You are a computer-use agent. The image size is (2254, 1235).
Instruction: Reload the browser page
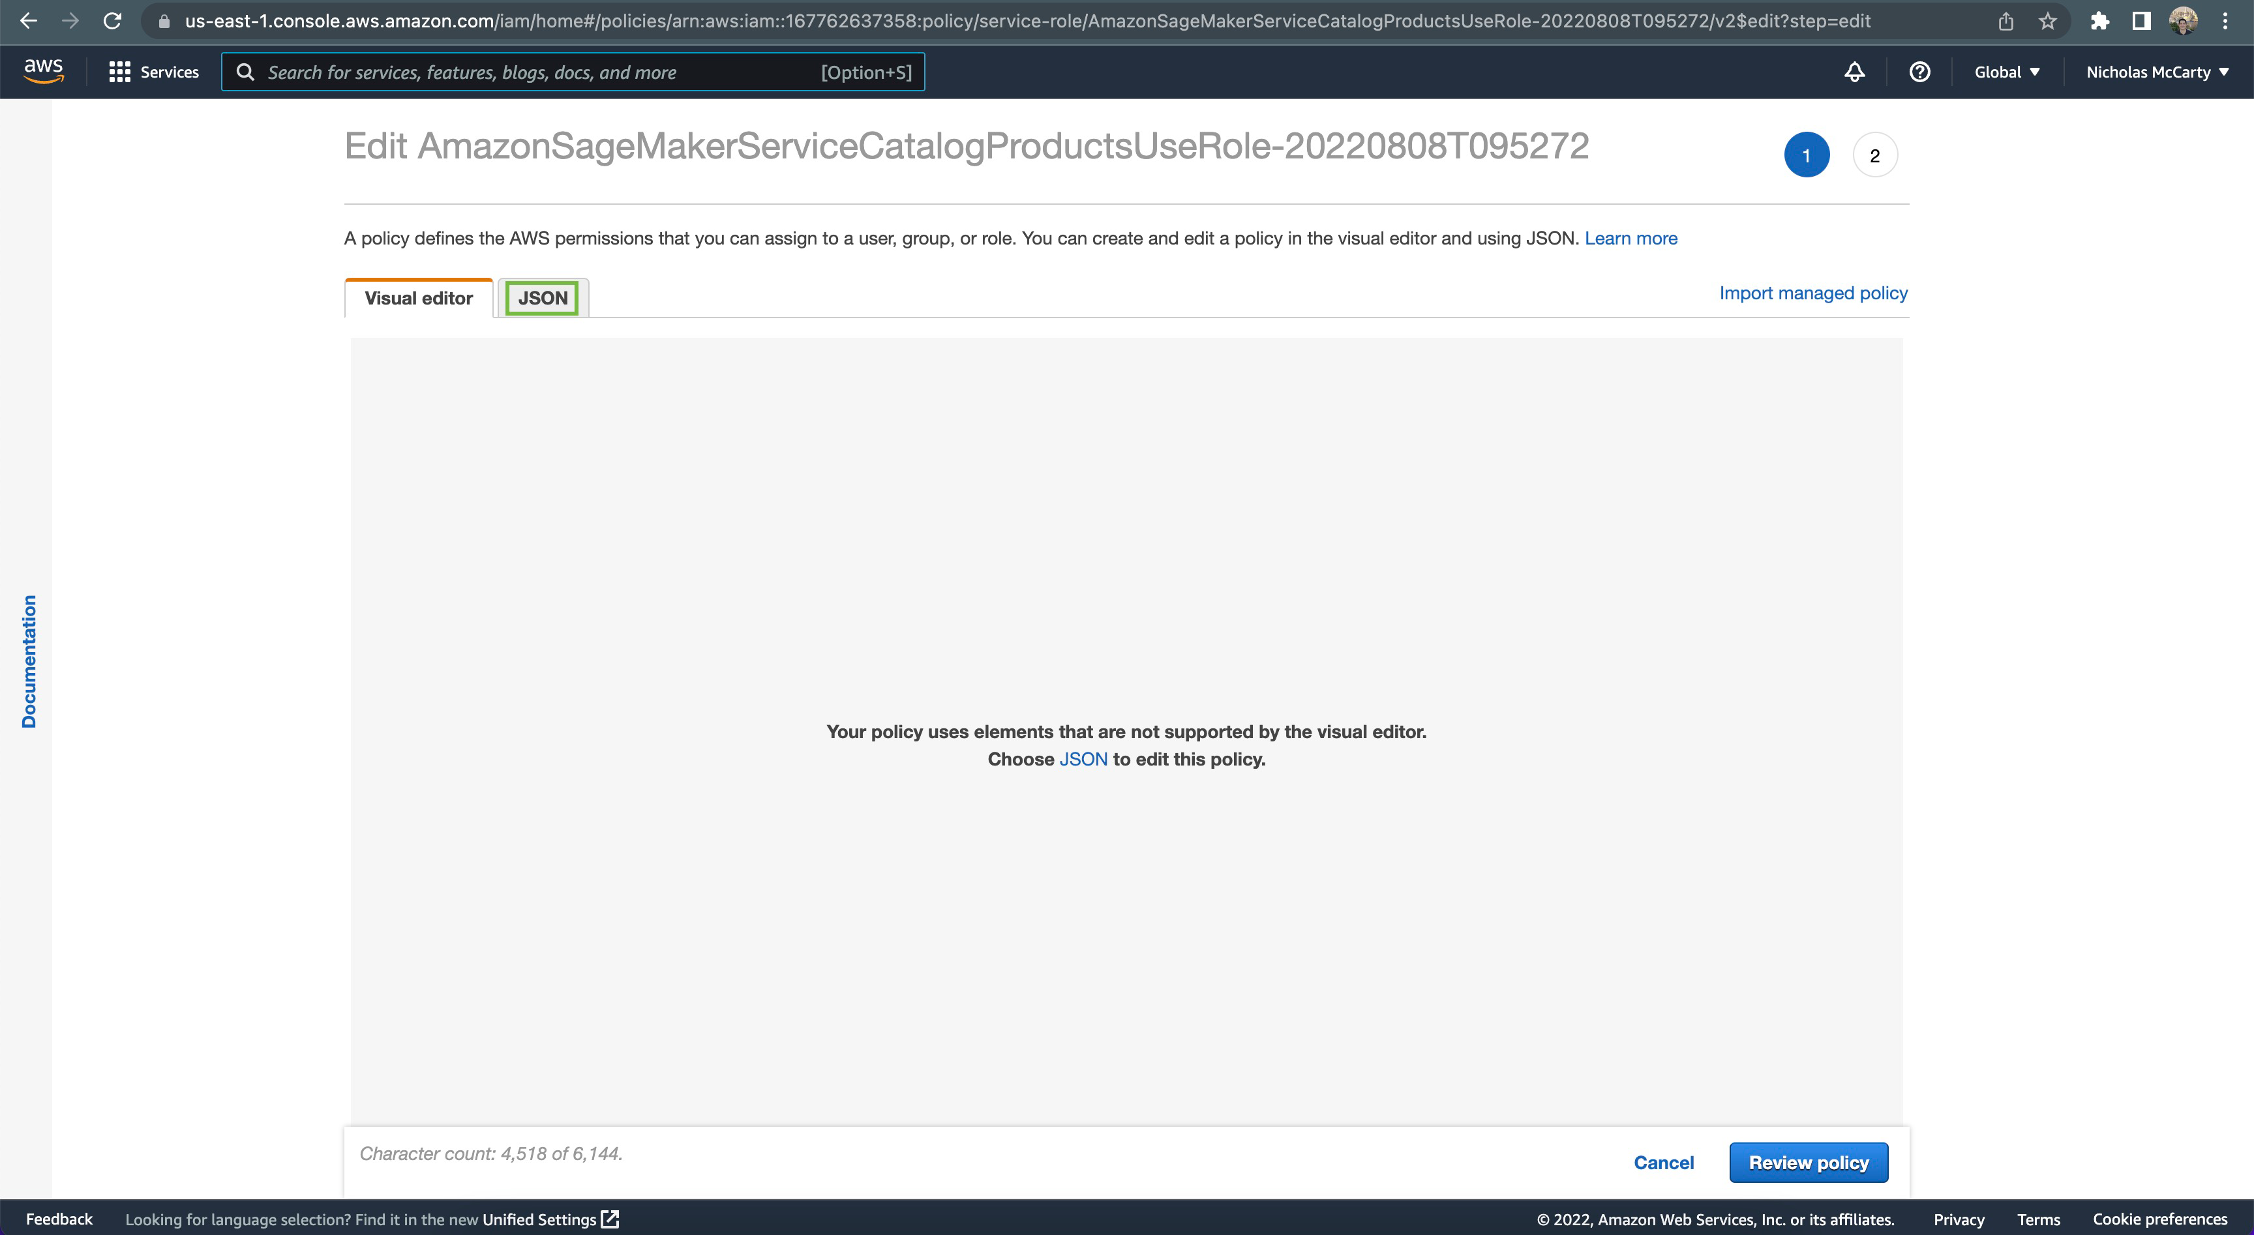tap(112, 21)
